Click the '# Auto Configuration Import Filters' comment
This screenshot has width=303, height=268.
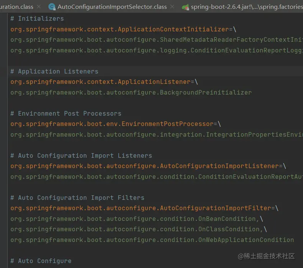pos(77,198)
